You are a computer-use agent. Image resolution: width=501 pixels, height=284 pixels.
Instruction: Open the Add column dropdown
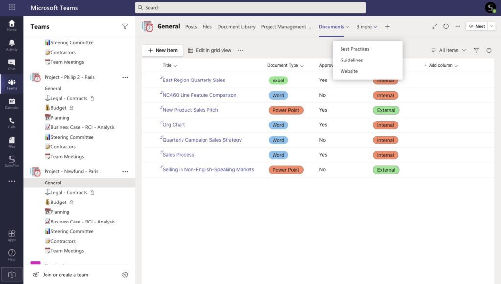441,65
